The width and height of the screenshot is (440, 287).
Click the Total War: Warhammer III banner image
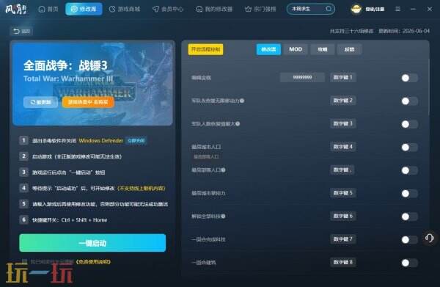click(92, 83)
